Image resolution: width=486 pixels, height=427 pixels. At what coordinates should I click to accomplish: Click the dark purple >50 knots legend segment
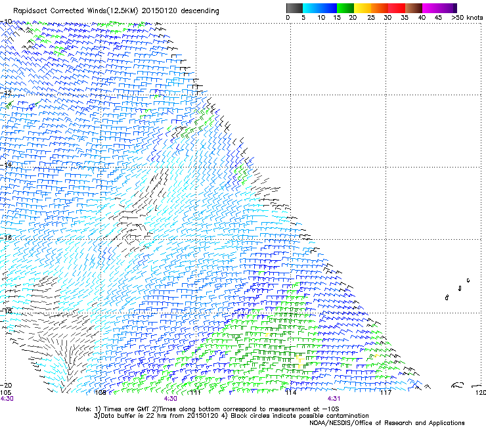point(455,8)
